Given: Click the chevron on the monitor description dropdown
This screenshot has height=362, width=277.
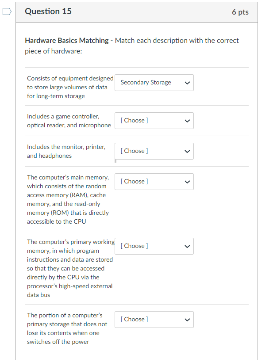Looking at the screenshot, I should tap(187, 151).
